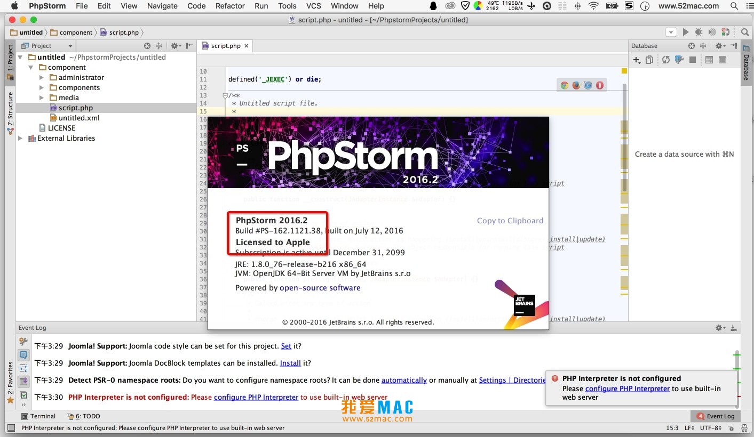Click Install link for DocBlock templates
This screenshot has height=437, width=754.
point(291,363)
